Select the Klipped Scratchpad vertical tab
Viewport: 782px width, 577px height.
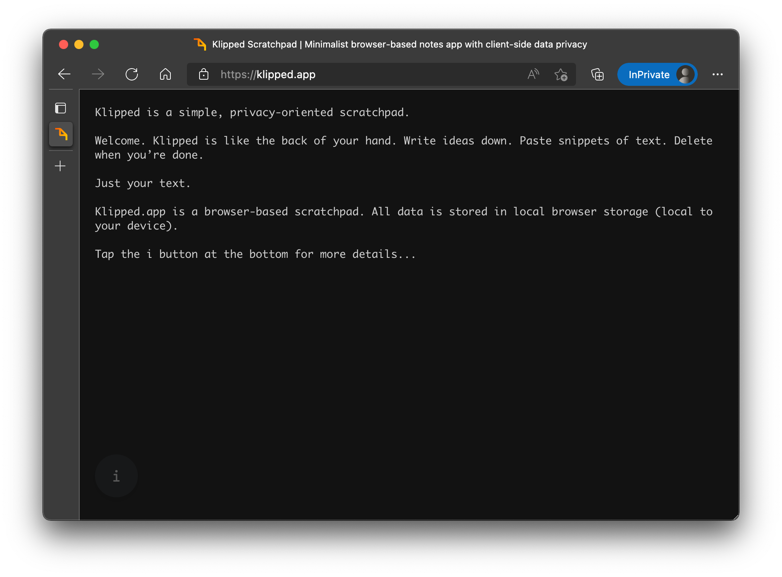(61, 134)
